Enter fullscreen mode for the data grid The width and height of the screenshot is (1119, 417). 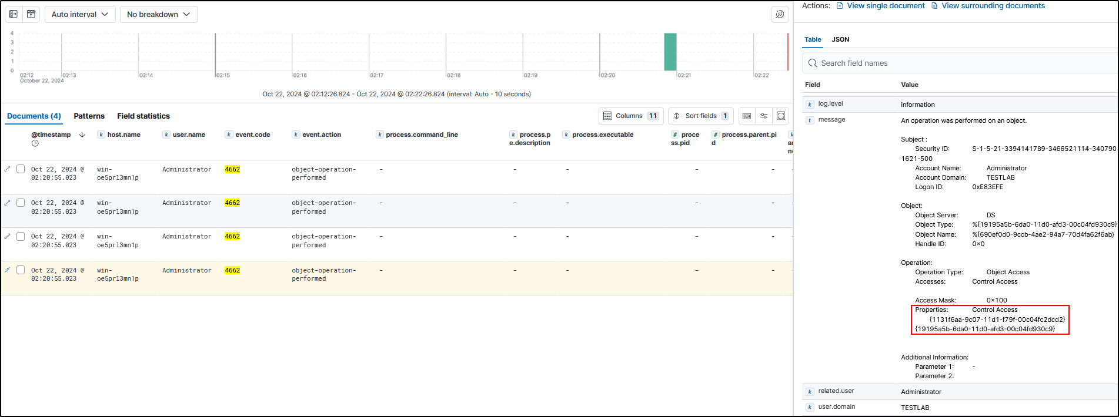pyautogui.click(x=781, y=116)
